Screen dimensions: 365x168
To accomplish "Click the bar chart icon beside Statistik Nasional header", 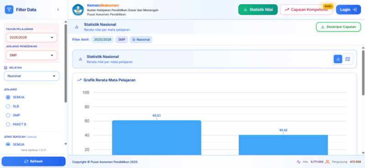I will [77, 27].
